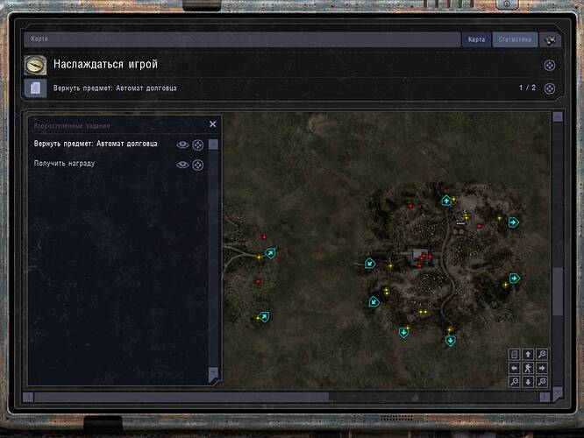Center the map on Вернуть предмет list task
The height and width of the screenshot is (438, 584).
coord(198,145)
